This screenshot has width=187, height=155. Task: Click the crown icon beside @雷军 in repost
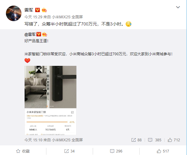click(x=44, y=34)
